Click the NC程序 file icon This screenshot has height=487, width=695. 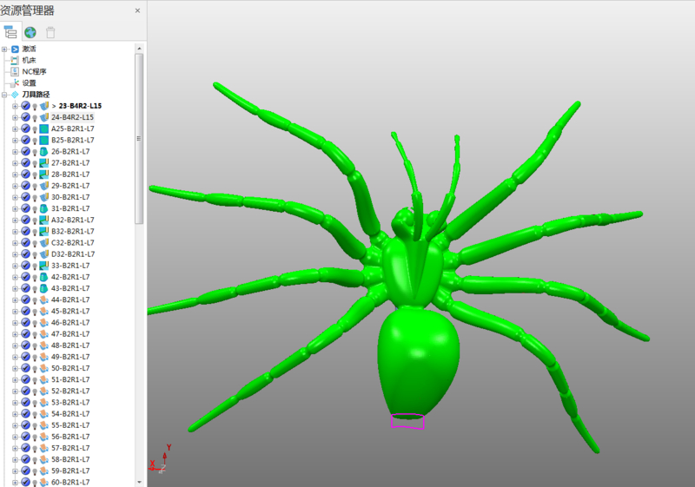coord(15,71)
